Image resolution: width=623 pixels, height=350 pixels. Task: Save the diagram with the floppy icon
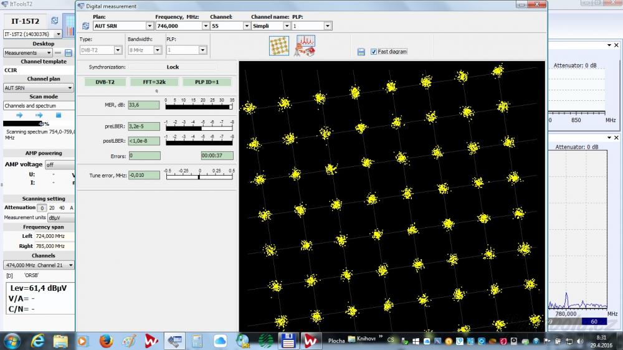click(361, 52)
